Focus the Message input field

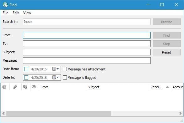(87, 60)
